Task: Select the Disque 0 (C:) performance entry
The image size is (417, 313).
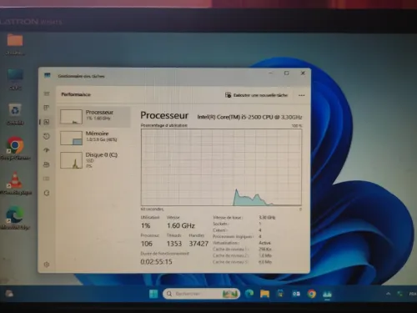Action: [94, 159]
